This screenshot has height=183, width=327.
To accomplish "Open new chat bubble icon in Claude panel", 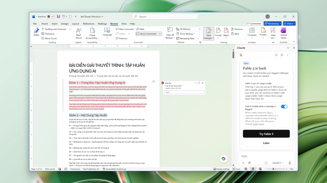I will coord(282,55).
